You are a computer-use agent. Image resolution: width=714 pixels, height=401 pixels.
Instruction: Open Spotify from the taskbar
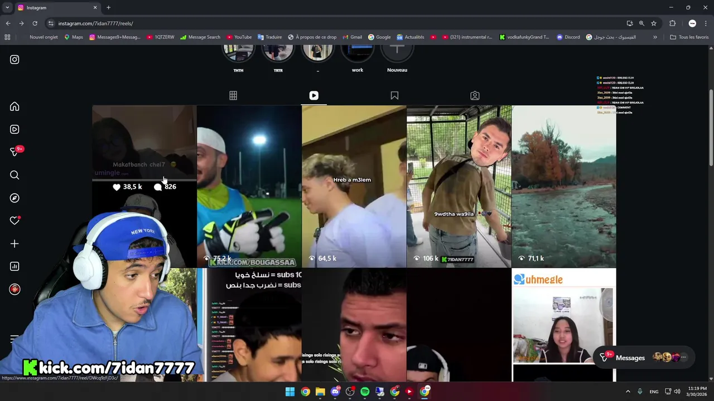[x=365, y=392]
